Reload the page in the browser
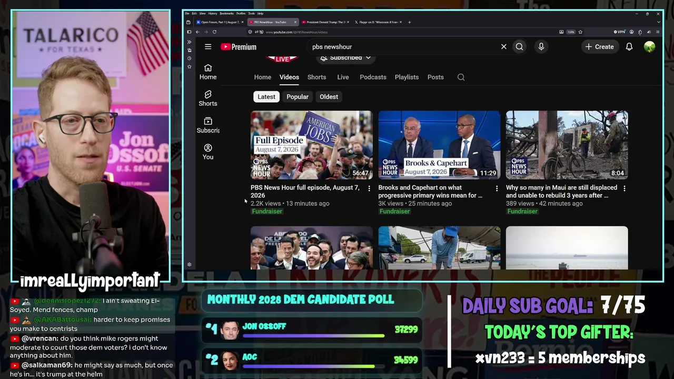This screenshot has height=379, width=674. point(214,32)
